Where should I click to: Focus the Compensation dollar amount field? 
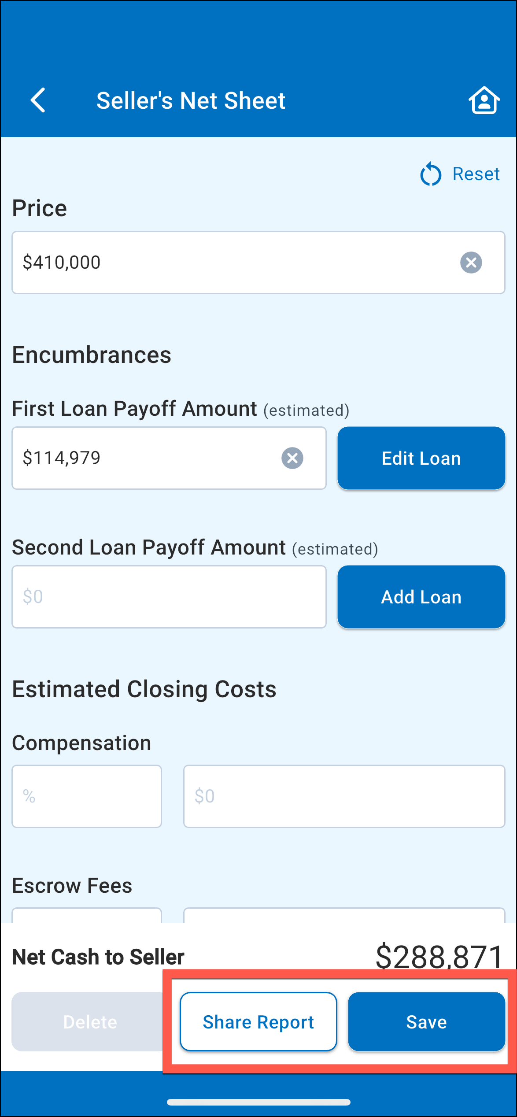coord(343,796)
